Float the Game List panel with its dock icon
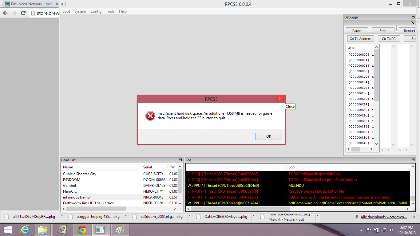The height and width of the screenshot is (236, 420). (180, 160)
